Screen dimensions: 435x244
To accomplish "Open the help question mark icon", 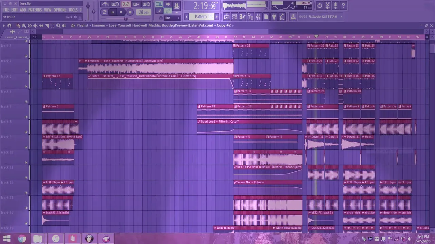I will (x=343, y=5).
